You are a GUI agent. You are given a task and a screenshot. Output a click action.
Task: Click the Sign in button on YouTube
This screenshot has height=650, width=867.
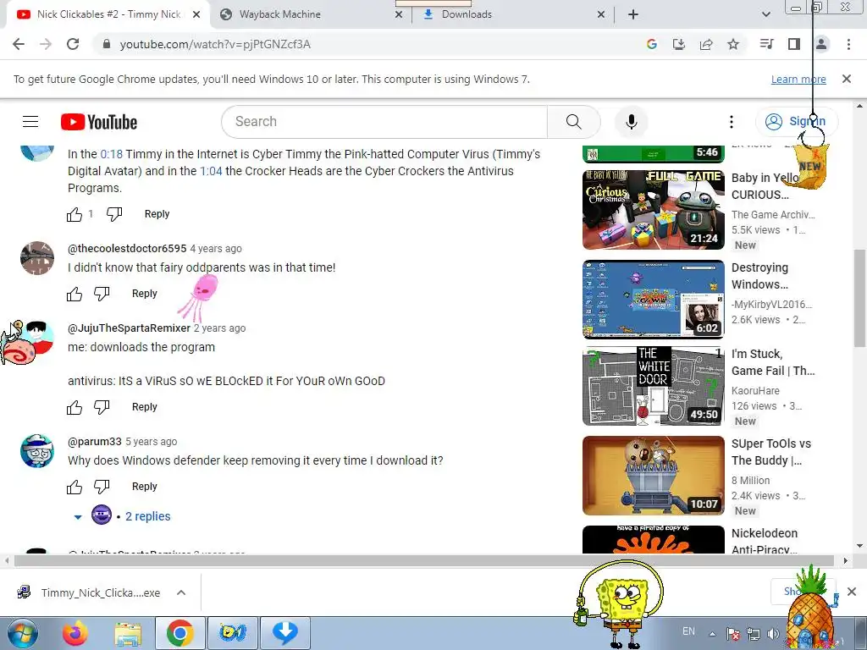pyautogui.click(x=796, y=122)
